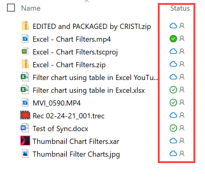205x181 pixels.
Task: Select file name Excel - Chart Filters.tscproj
Action: 75,52
